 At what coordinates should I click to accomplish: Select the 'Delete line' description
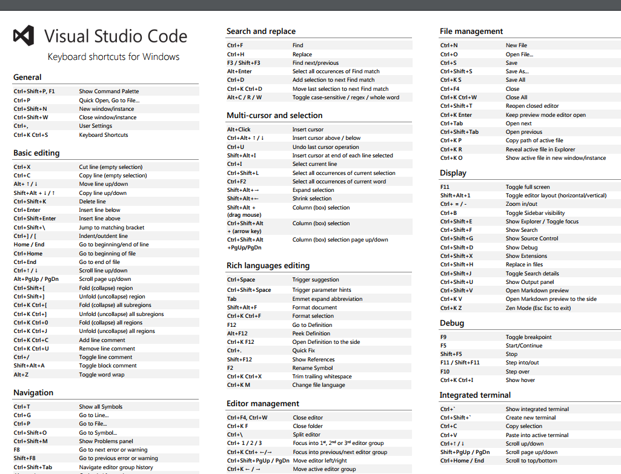coord(92,202)
